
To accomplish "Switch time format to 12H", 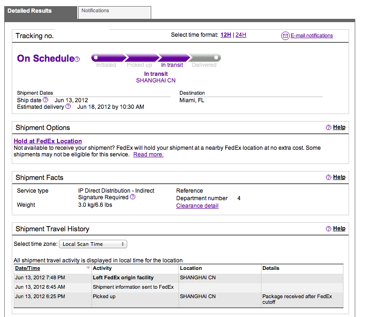I will tap(226, 35).
